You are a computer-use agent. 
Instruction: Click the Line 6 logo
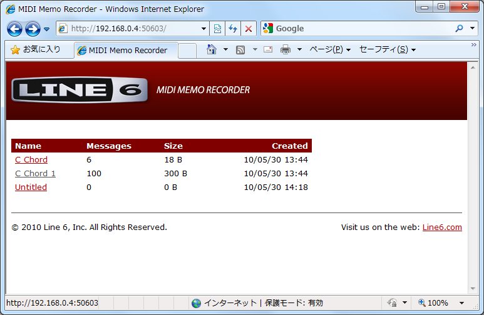(x=80, y=90)
